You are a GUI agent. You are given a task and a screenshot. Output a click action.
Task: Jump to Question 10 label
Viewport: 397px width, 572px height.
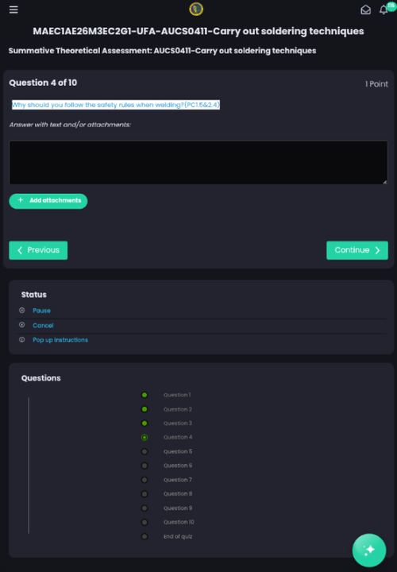pyautogui.click(x=179, y=522)
